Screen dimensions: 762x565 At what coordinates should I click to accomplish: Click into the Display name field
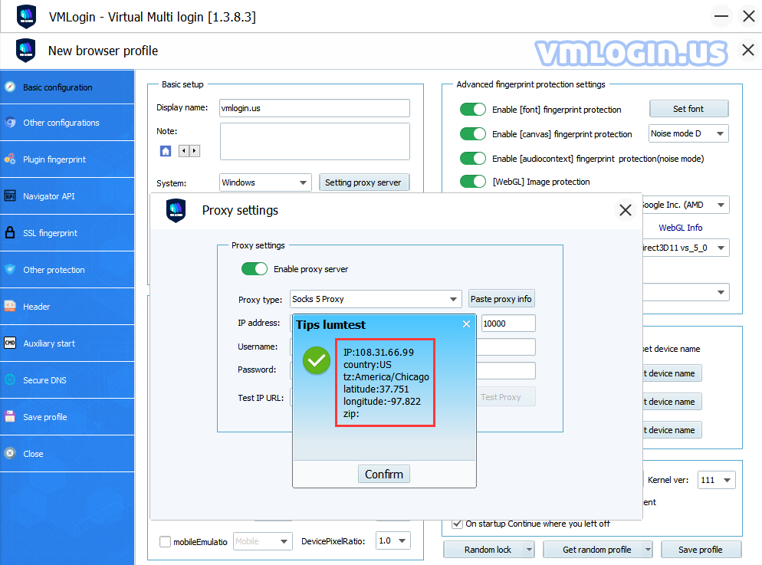point(314,108)
